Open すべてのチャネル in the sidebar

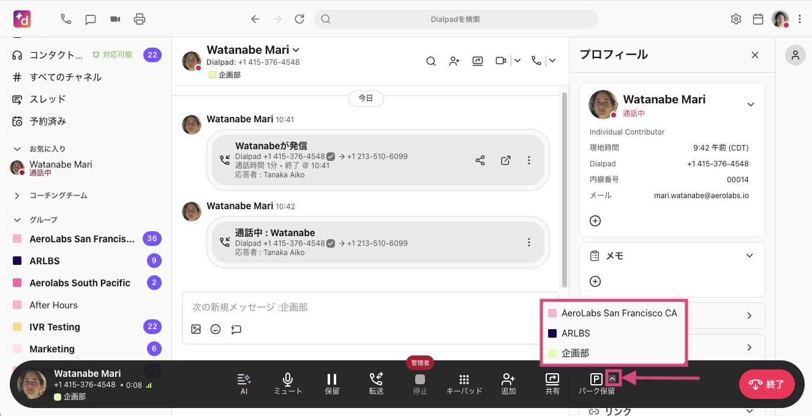click(66, 77)
